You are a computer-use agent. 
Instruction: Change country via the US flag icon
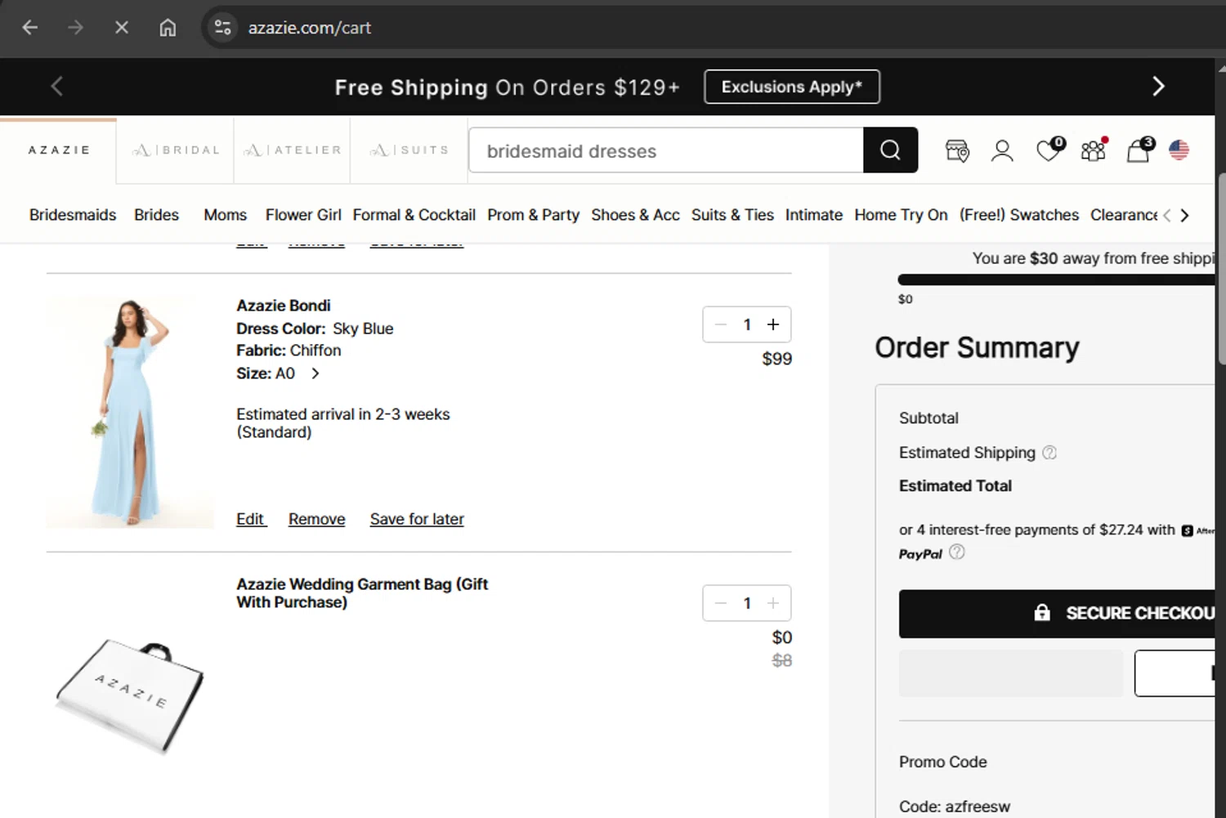tap(1179, 150)
